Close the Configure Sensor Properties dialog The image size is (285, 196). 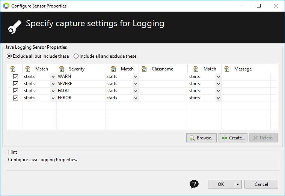(x=276, y=6)
